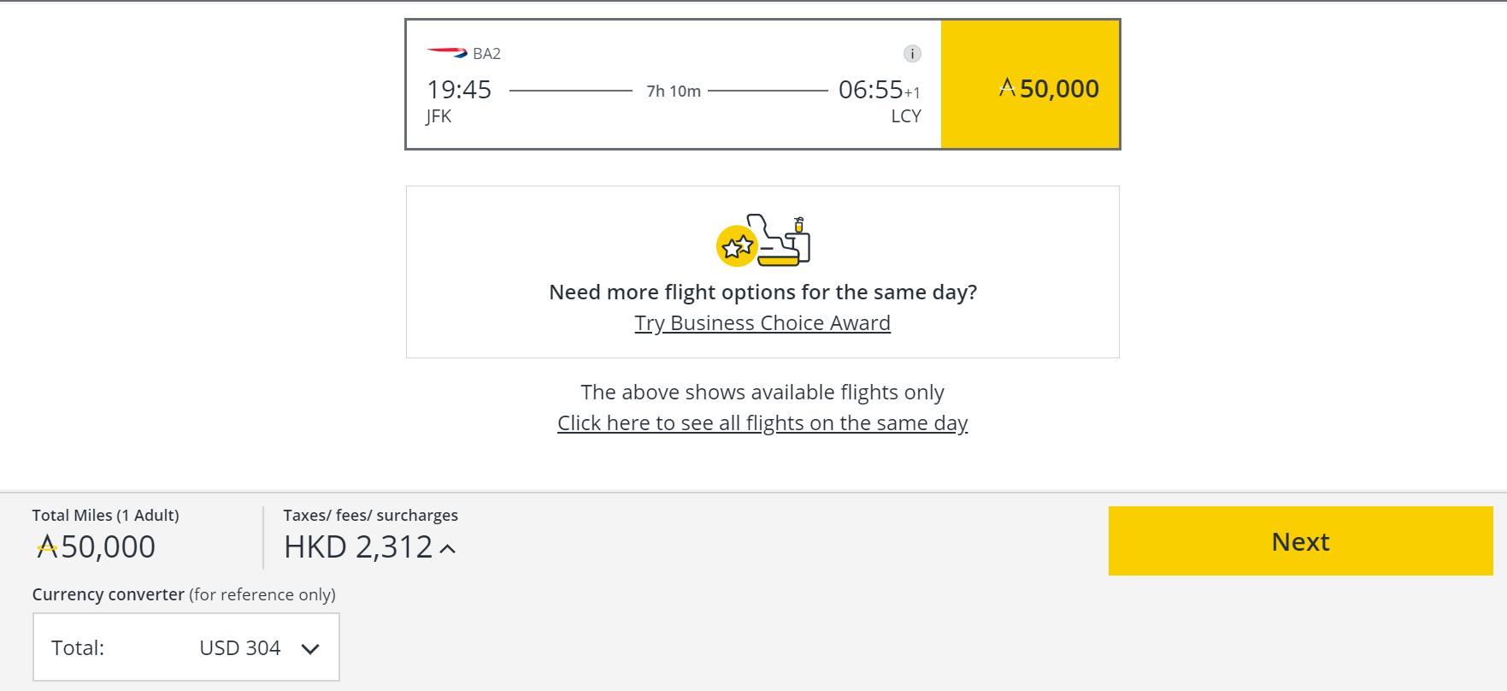Screen dimensions: 1507x691
Task: Click the 06:55 arrival time
Action: click(870, 90)
